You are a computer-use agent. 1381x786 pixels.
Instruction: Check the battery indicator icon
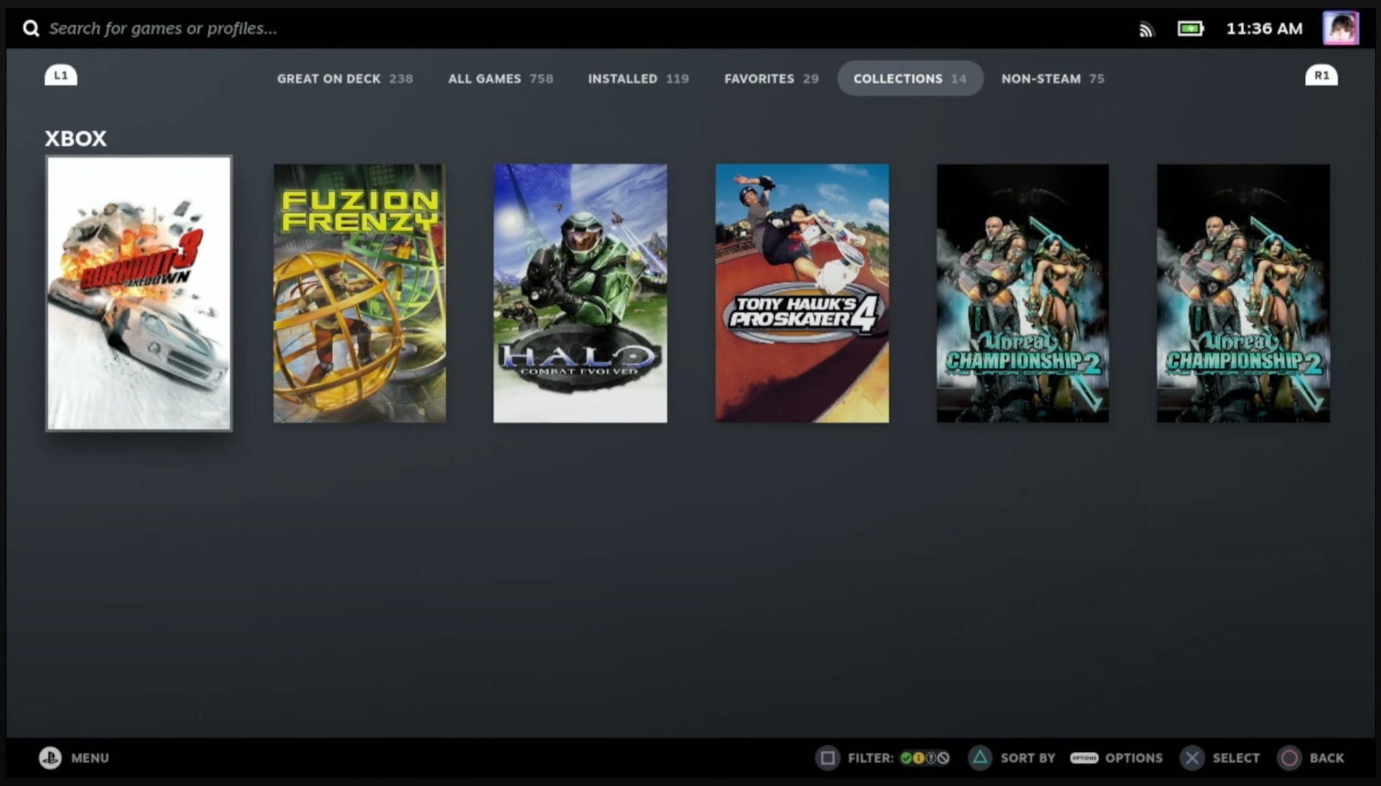pyautogui.click(x=1190, y=28)
